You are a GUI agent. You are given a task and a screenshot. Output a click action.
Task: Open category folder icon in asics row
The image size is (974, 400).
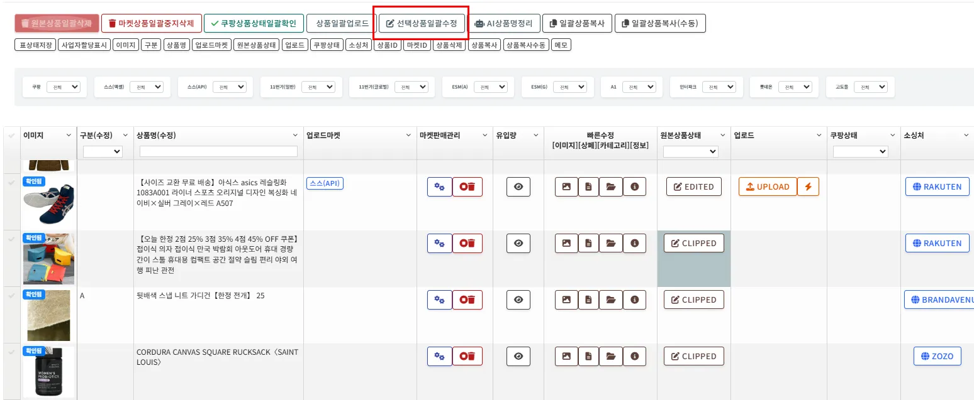610,186
